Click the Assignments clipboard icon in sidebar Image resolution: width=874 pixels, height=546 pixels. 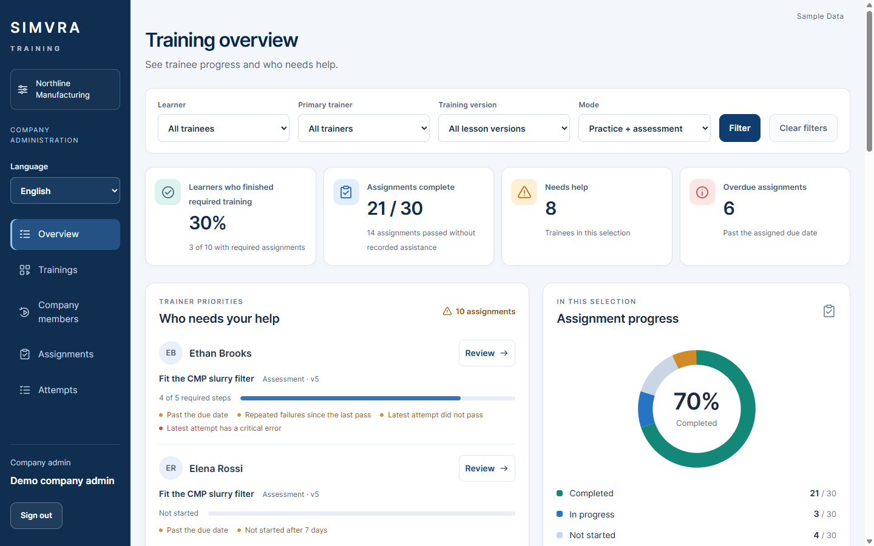[x=25, y=354]
